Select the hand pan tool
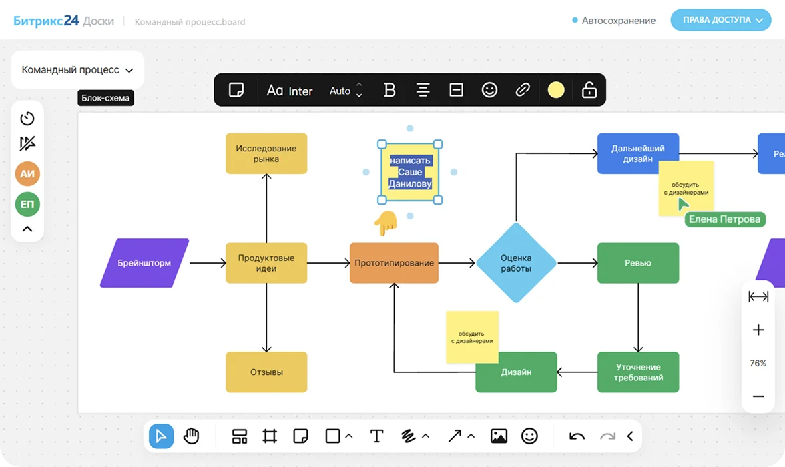 click(192, 436)
